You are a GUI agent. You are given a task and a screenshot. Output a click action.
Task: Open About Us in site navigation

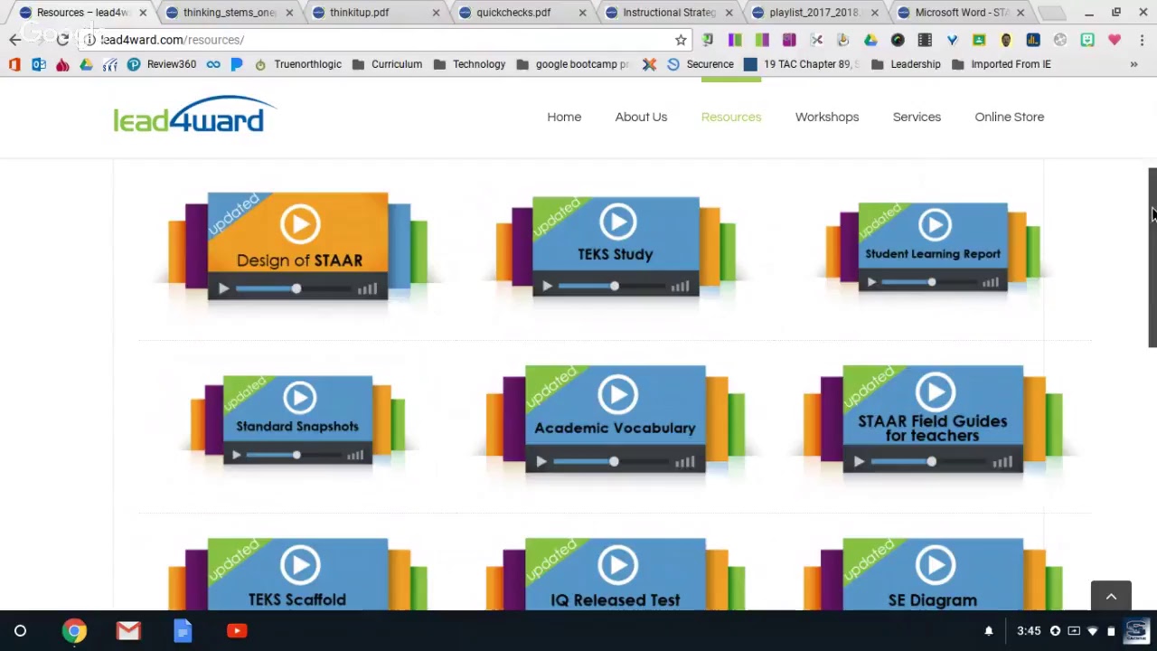(x=641, y=117)
